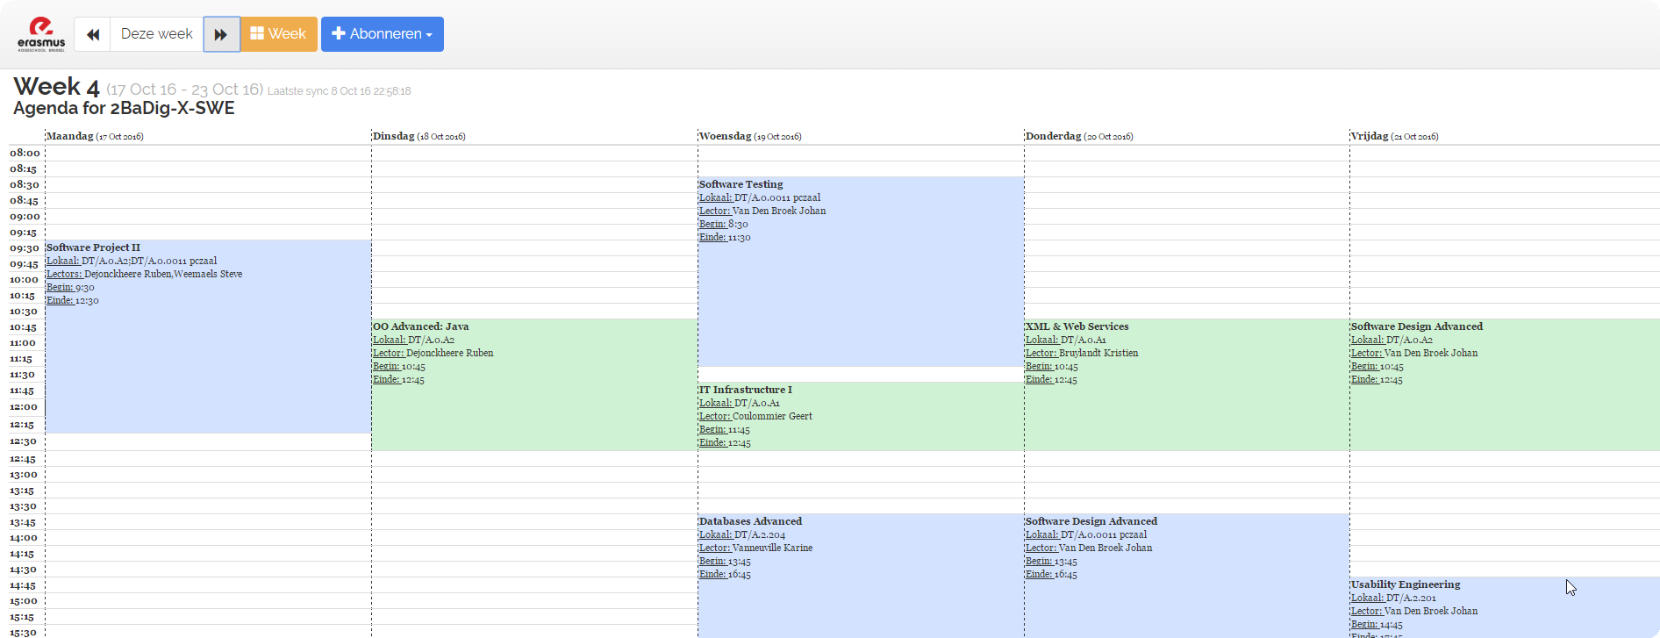Open the OO Advanced: Java event
This screenshot has height=638, width=1660.
(x=534, y=384)
